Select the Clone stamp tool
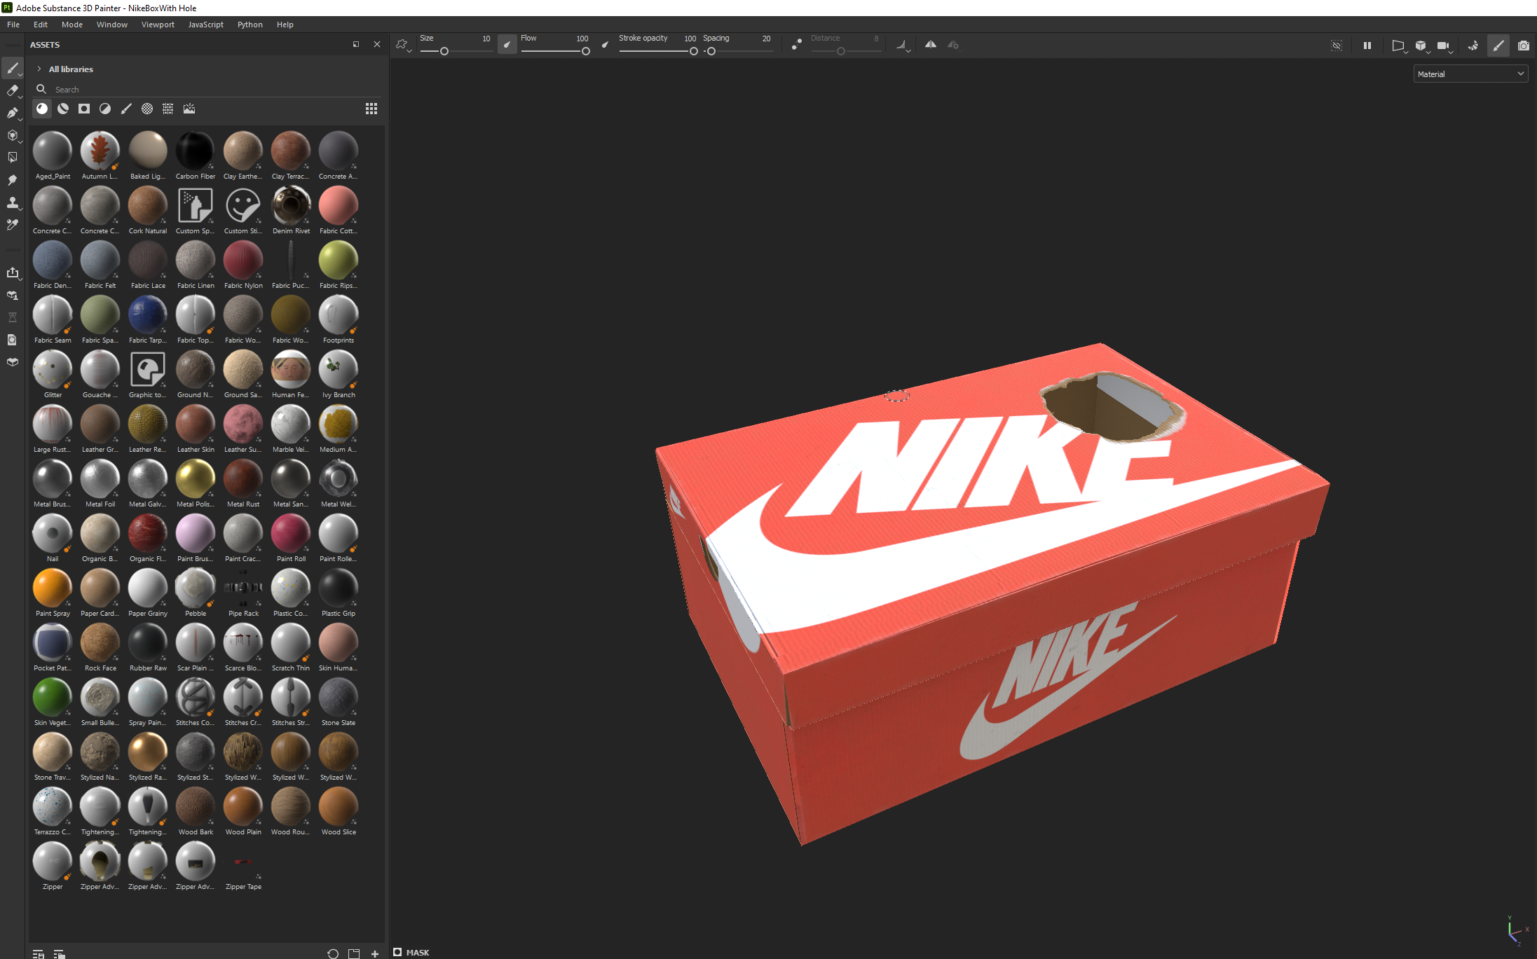The height and width of the screenshot is (959, 1537). click(x=12, y=202)
